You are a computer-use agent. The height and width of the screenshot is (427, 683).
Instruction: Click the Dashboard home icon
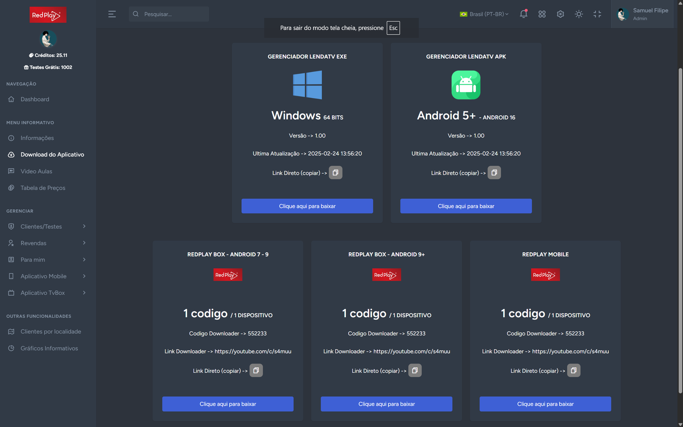point(11,99)
